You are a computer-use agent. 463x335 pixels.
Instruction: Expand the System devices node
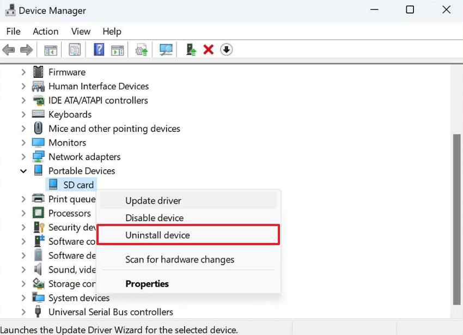(x=23, y=298)
